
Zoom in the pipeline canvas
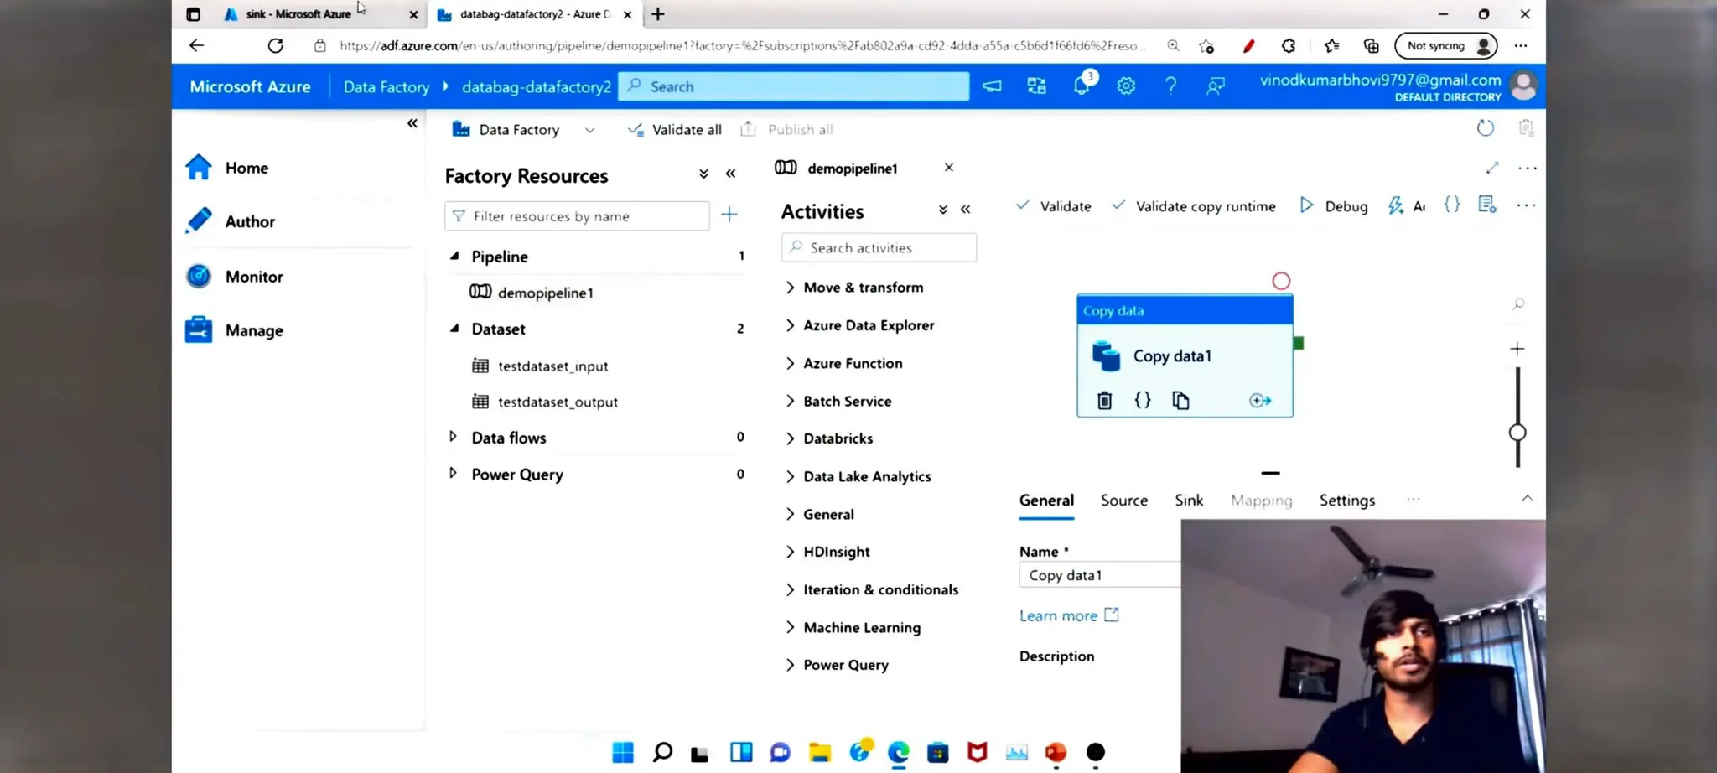tap(1517, 349)
